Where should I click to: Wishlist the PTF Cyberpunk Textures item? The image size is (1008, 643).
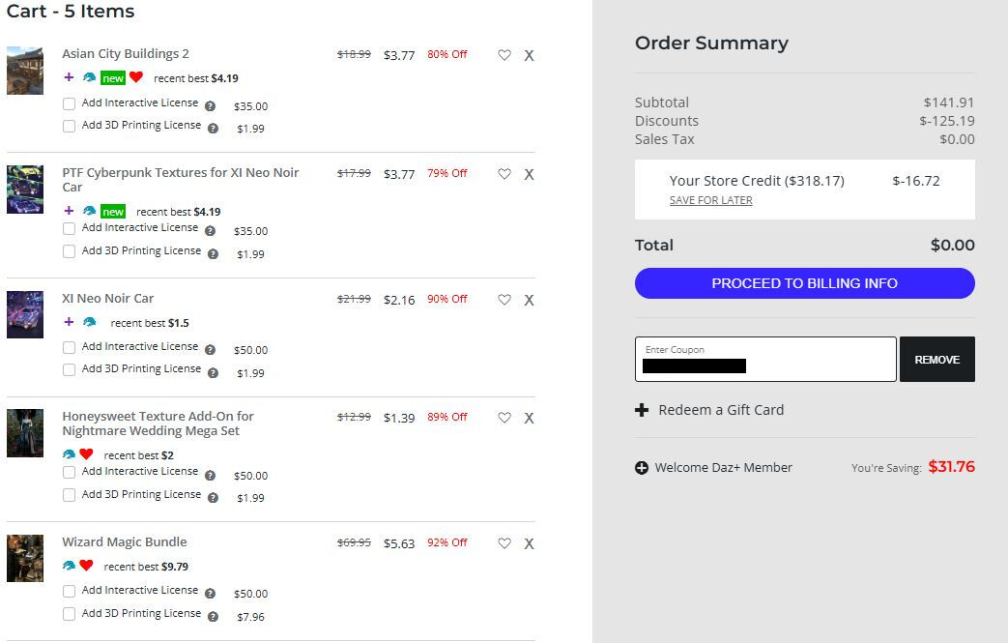(504, 174)
